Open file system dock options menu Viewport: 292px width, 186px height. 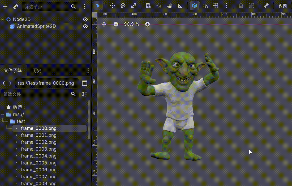[88, 70]
